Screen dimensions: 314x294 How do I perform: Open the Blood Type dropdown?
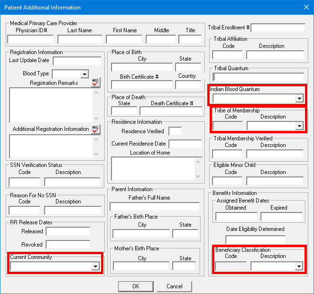click(x=84, y=74)
